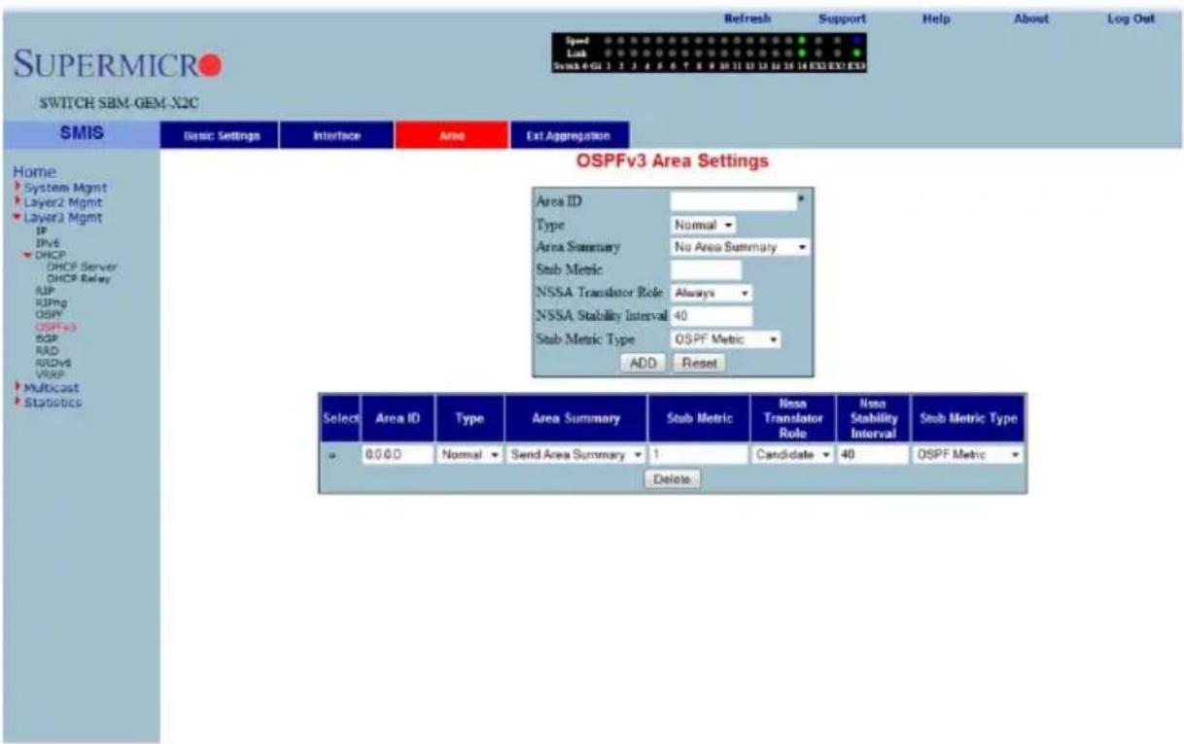Click the 0.0.0.0 Area ID table field
1184x744 pixels.
tap(398, 455)
